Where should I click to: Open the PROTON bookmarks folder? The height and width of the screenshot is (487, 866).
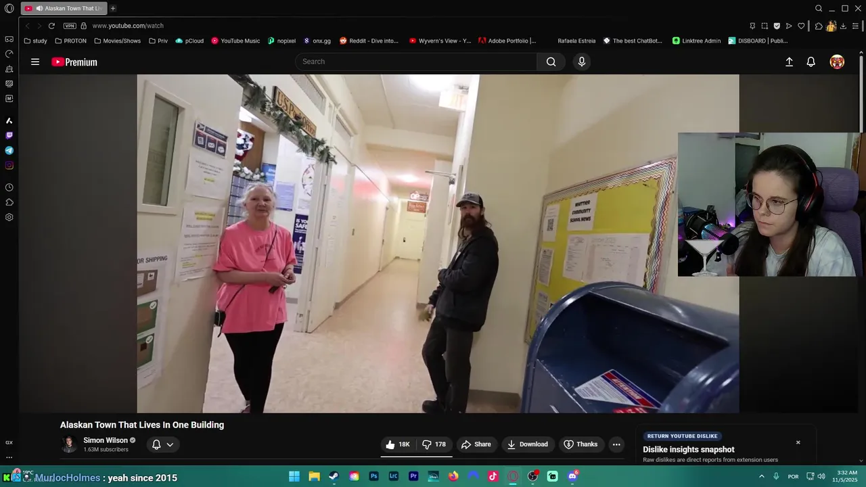pyautogui.click(x=71, y=41)
